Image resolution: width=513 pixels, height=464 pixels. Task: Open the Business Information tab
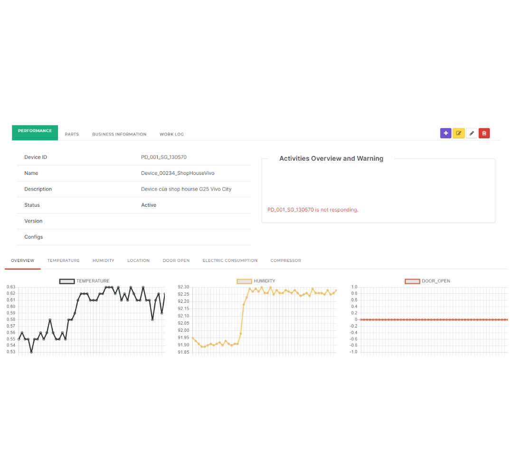tap(119, 135)
